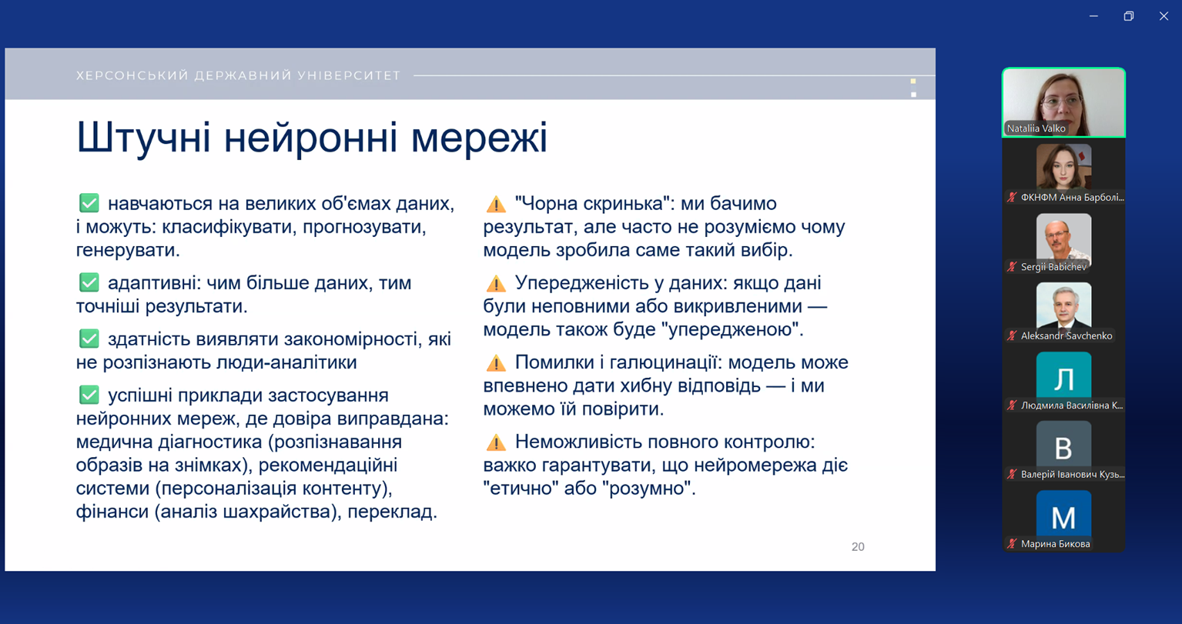The width and height of the screenshot is (1182, 624).
Task: Click green checkmark beside 'успішні приклади застосування'
Action: click(89, 395)
